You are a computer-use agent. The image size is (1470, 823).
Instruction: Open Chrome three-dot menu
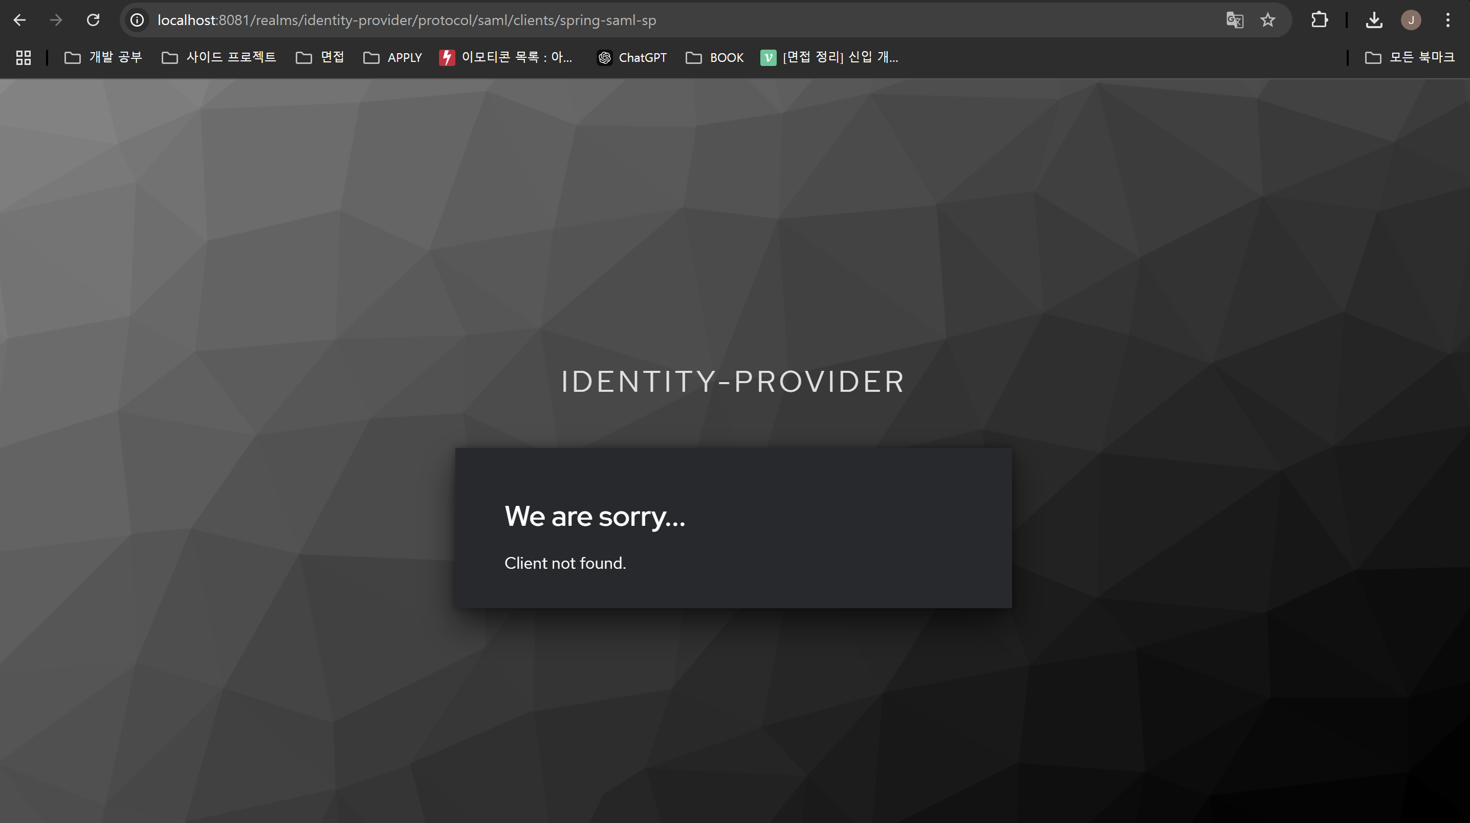pos(1448,20)
